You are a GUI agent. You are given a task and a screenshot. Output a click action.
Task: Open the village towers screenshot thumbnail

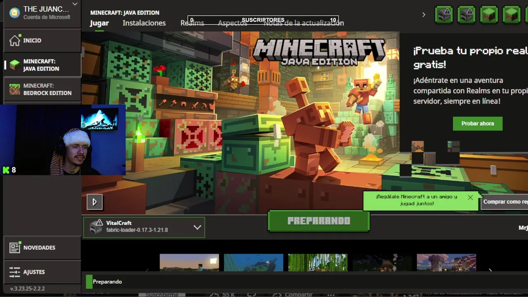[x=446, y=262]
